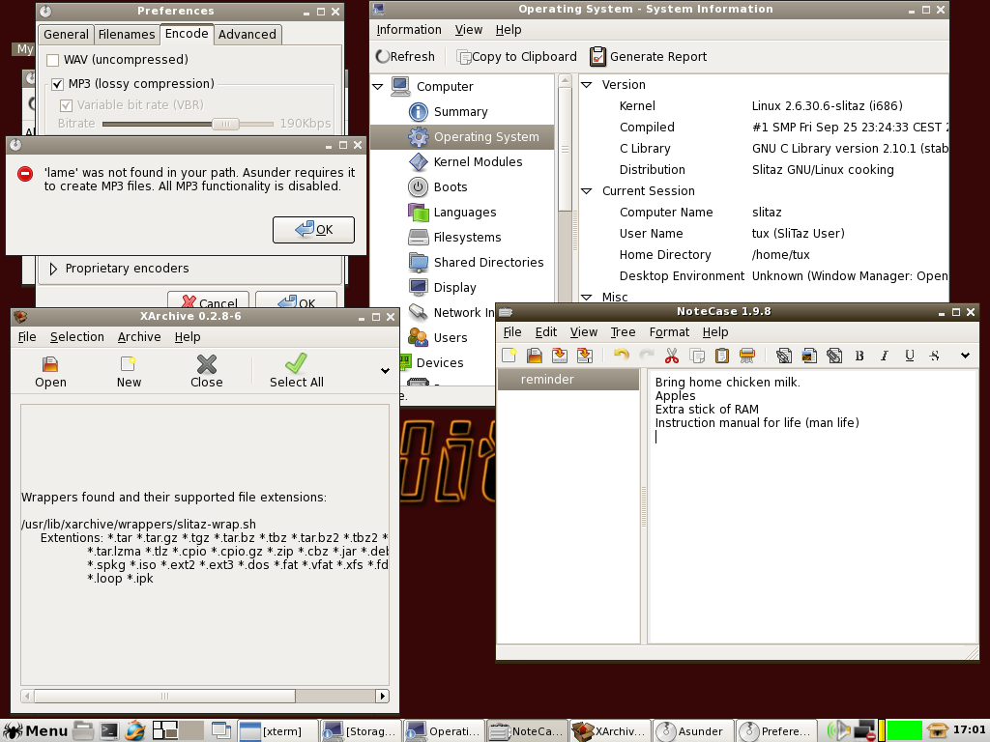Switch to the Asunder taskbar button
The height and width of the screenshot is (742, 990).
tap(693, 731)
